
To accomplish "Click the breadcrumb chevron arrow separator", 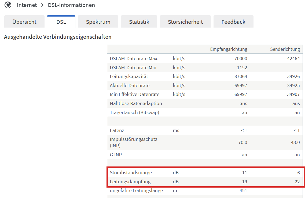I will (42, 5).
